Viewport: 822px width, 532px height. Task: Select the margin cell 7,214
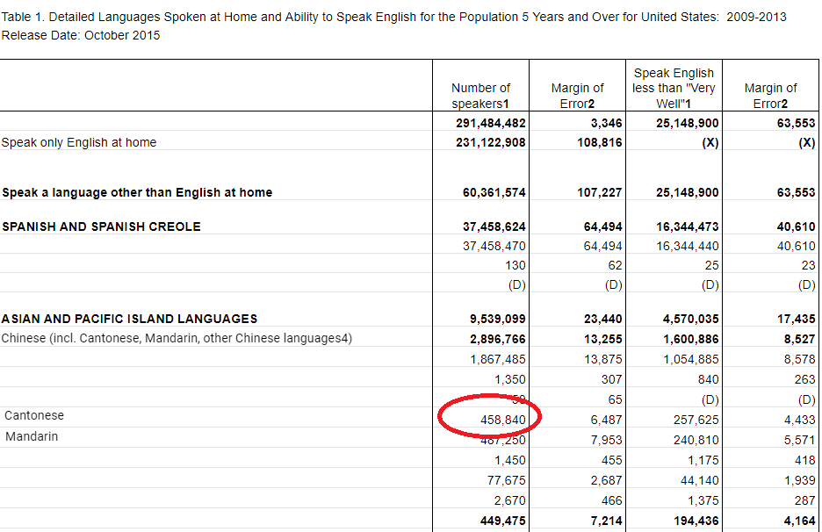(x=606, y=521)
